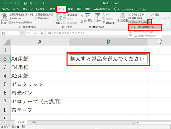Click the Redo arrow icon
Viewport: 171px width, 129px height.
pyautogui.click(x=37, y=3)
